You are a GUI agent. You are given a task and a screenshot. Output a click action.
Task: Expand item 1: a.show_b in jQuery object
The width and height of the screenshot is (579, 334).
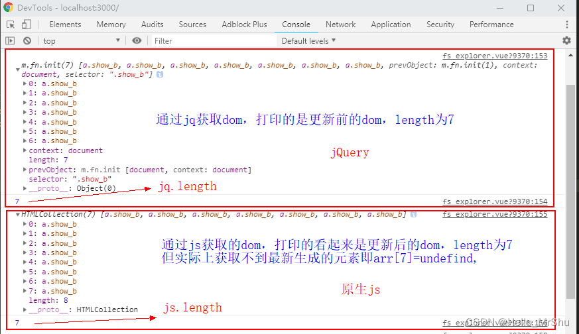click(25, 93)
